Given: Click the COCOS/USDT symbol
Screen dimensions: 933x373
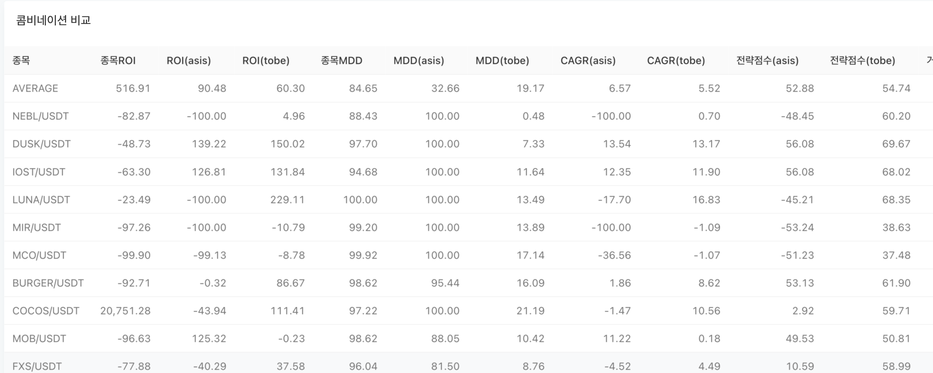Looking at the screenshot, I should (46, 311).
